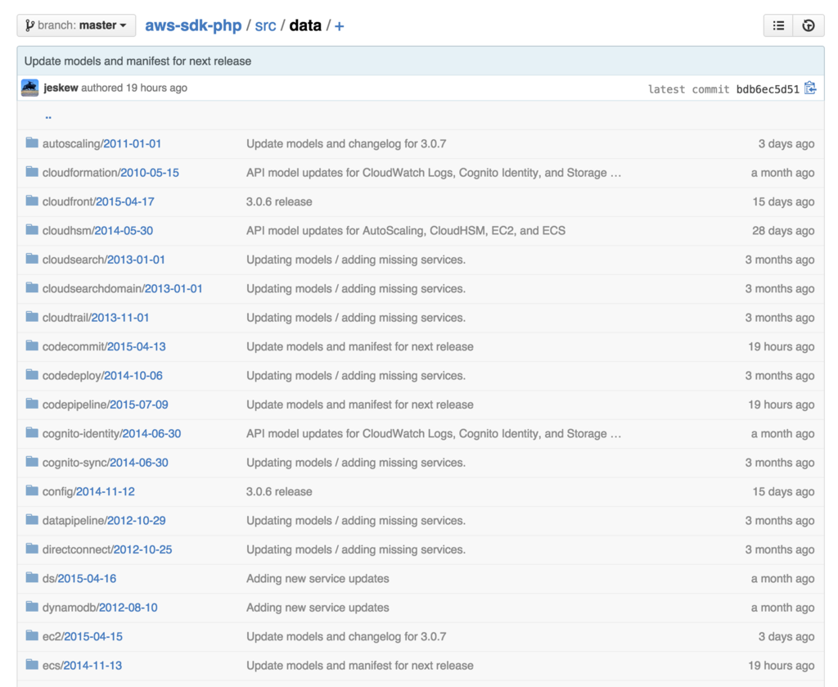Open cloudhsm/2014-05-30 folder
Viewport: 838px width, 687px height.
point(97,230)
